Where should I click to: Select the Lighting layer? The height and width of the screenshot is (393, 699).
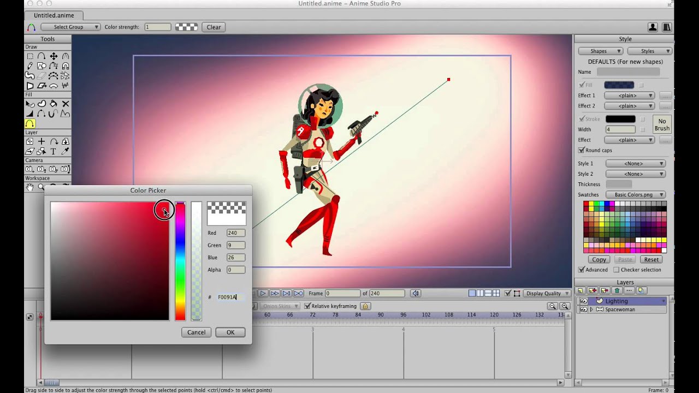point(622,301)
